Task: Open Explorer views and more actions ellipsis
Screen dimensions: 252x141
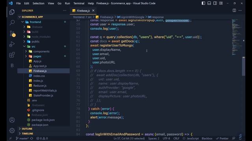Action: tap(65, 11)
